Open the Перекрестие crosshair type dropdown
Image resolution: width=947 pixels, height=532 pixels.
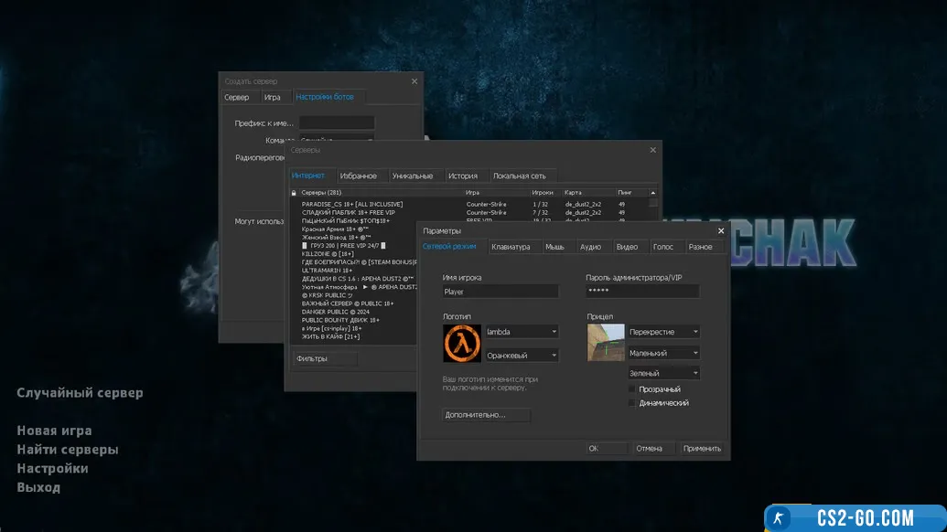pyautogui.click(x=663, y=332)
